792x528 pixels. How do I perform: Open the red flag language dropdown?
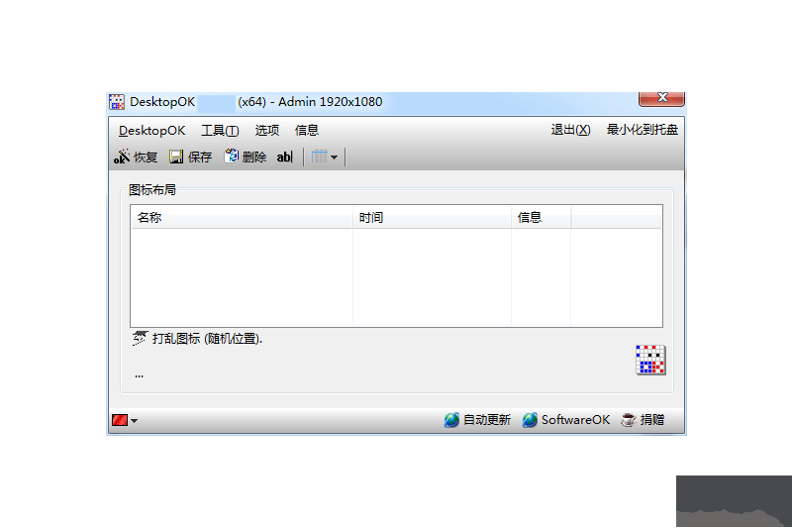[125, 420]
